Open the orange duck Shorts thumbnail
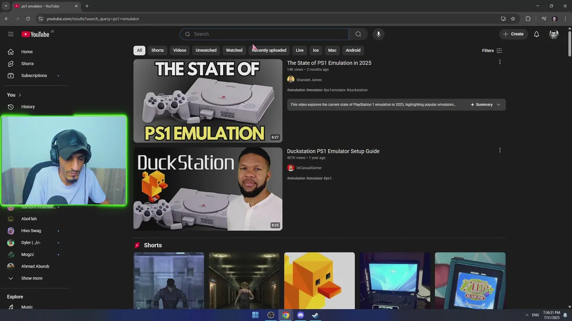 [x=320, y=281]
